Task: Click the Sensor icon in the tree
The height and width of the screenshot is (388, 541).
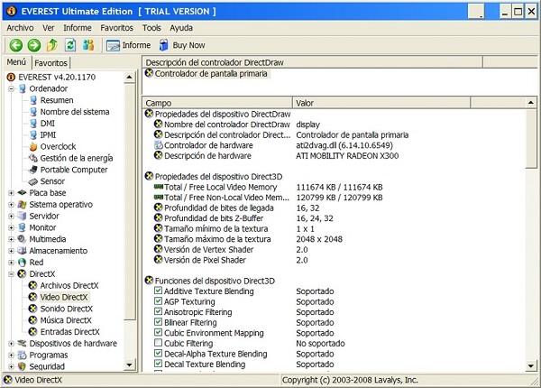Action: click(33, 181)
